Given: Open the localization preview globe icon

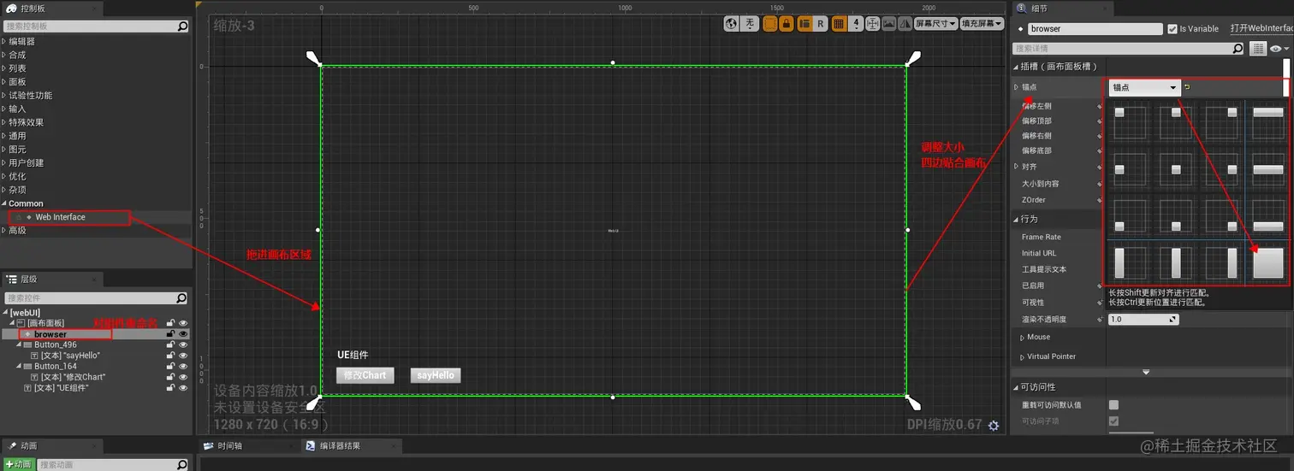Looking at the screenshot, I should (731, 24).
